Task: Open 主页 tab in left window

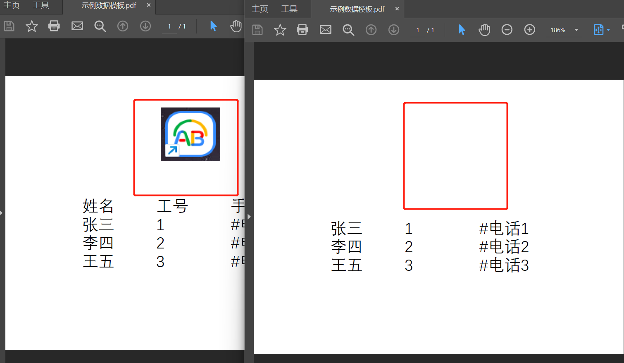Action: click(x=12, y=5)
